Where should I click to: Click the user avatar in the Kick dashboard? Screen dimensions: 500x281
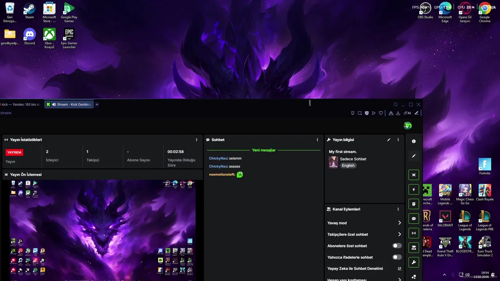pos(407,126)
